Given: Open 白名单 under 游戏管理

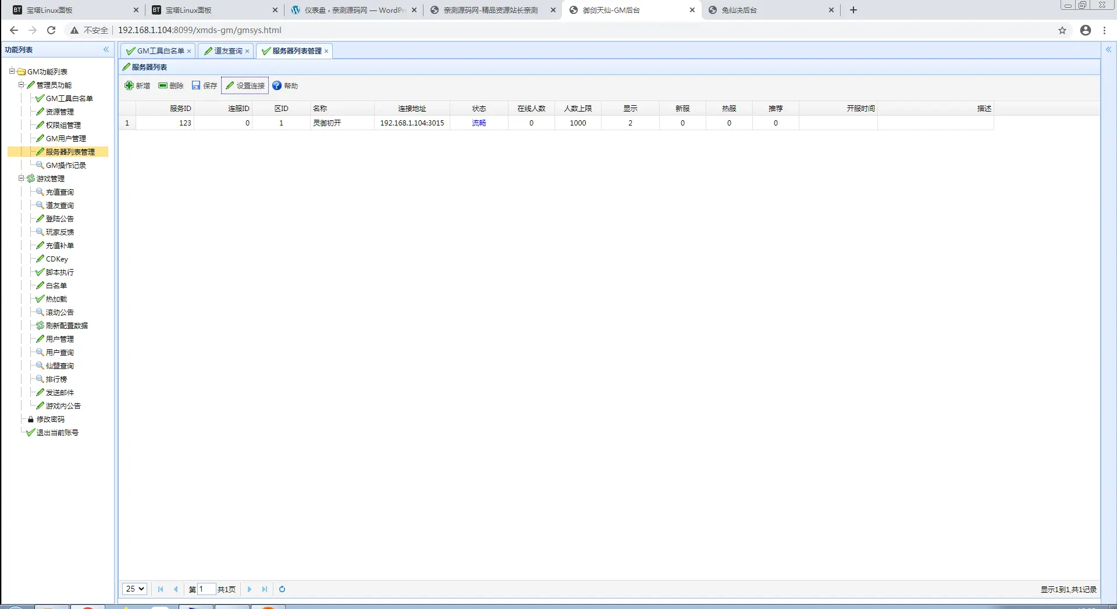Looking at the screenshot, I should pos(56,285).
